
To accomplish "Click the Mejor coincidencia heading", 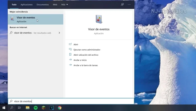I will pos(19,12).
